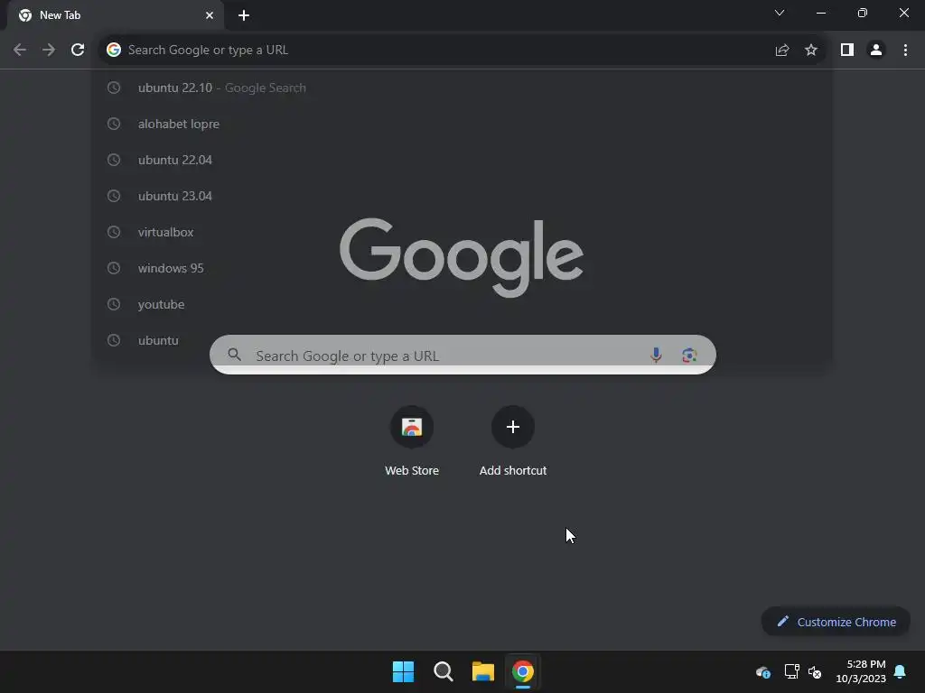Open the notifications bell icon
This screenshot has height=693, width=925.
click(x=901, y=671)
